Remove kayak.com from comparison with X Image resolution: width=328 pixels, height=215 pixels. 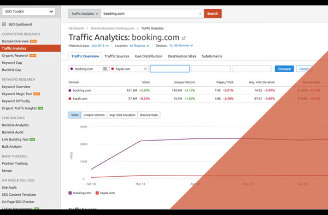pos(145,69)
